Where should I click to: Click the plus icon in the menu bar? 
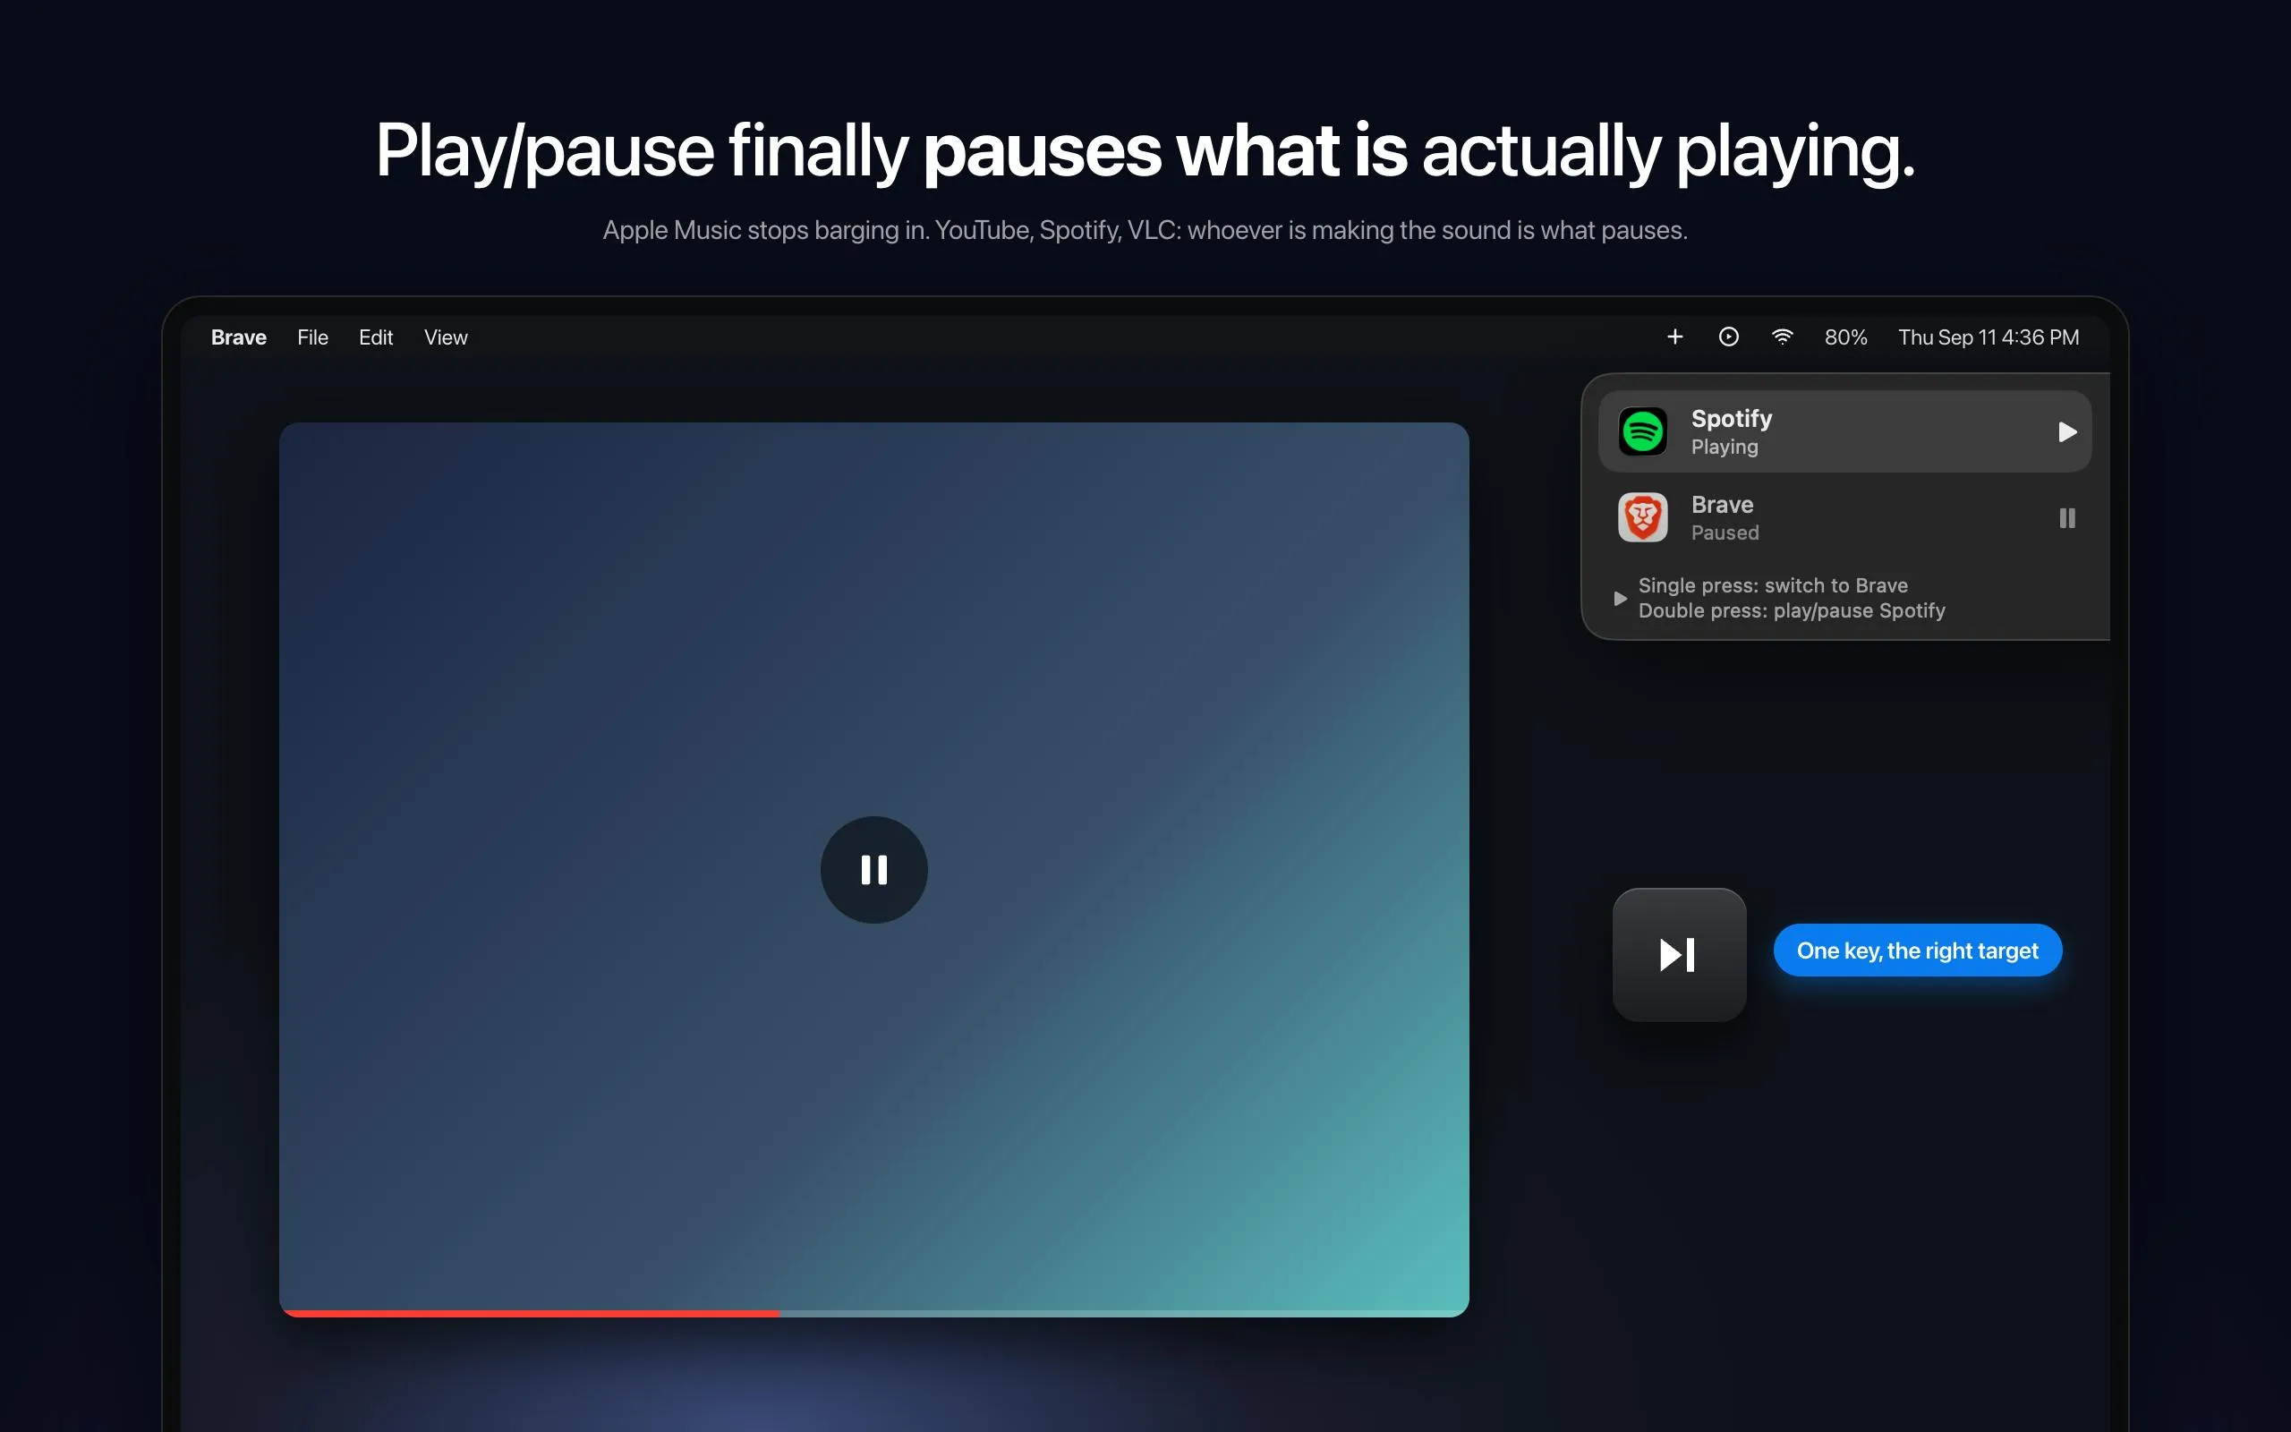1674,337
